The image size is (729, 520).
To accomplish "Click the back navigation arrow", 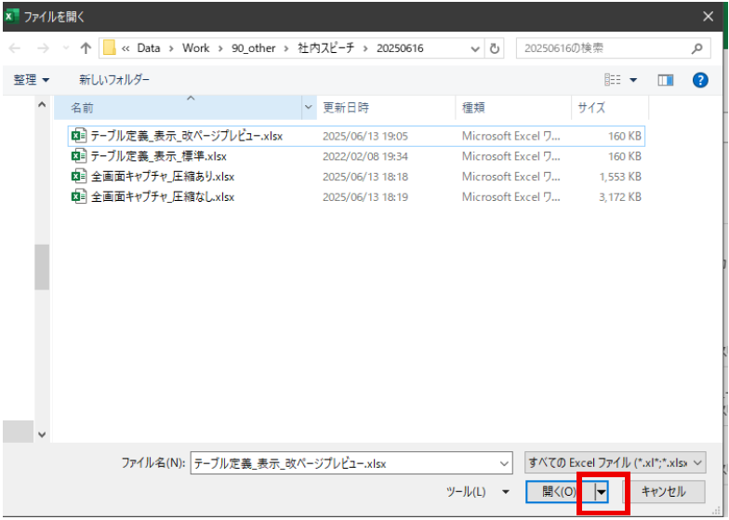I will [16, 48].
